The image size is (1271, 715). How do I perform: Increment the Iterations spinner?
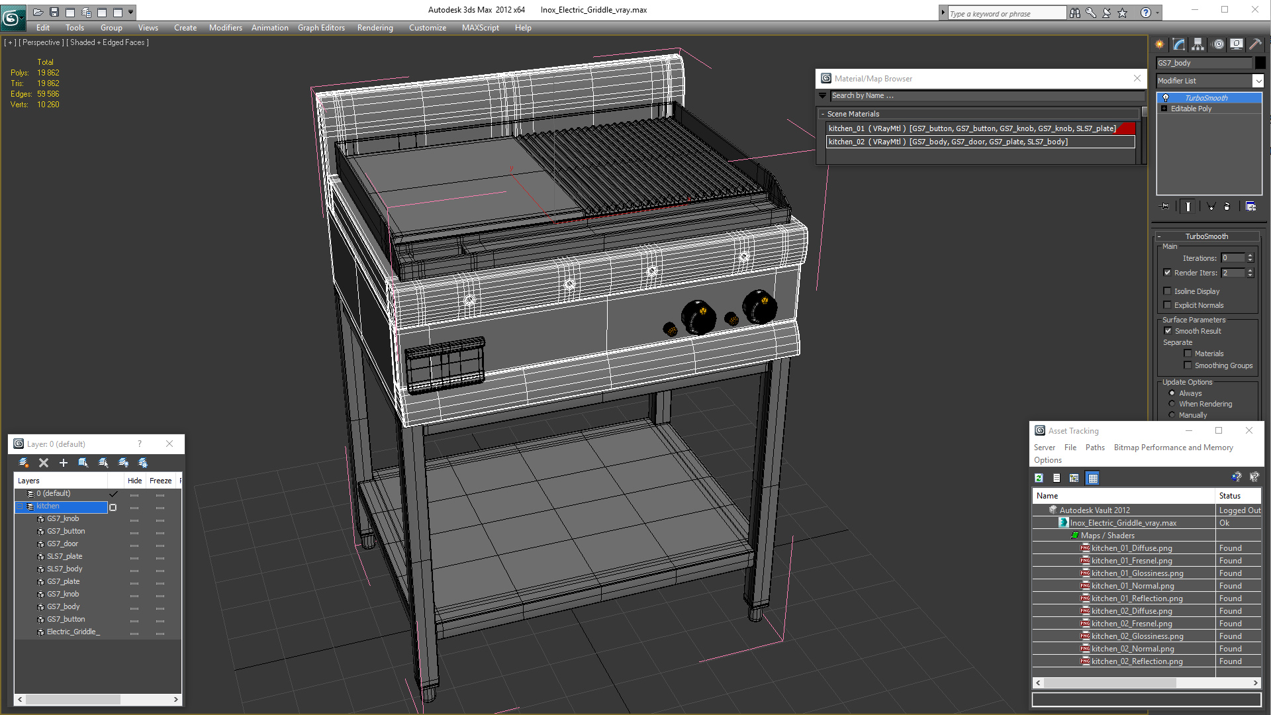point(1250,256)
